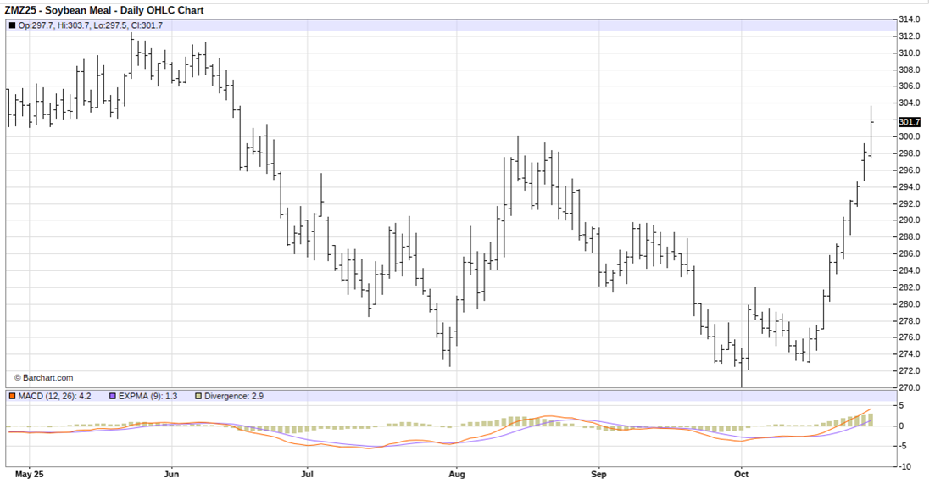Click the 5 MACD axis label
This screenshot has height=484, width=935.
pyautogui.click(x=902, y=406)
